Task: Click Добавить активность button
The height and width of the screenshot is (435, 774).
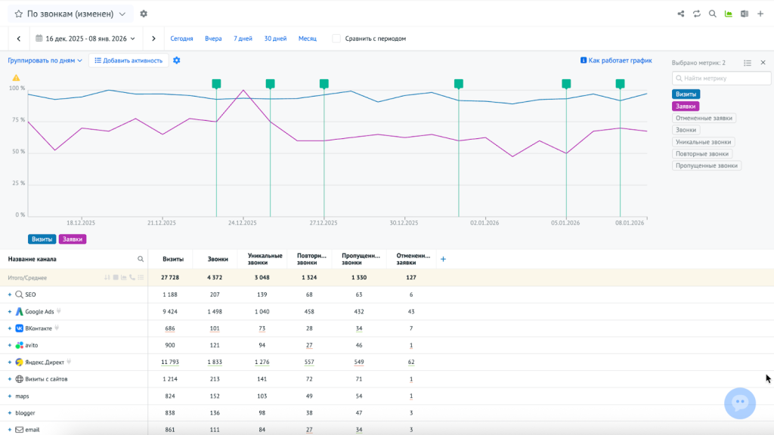Action: 128,60
